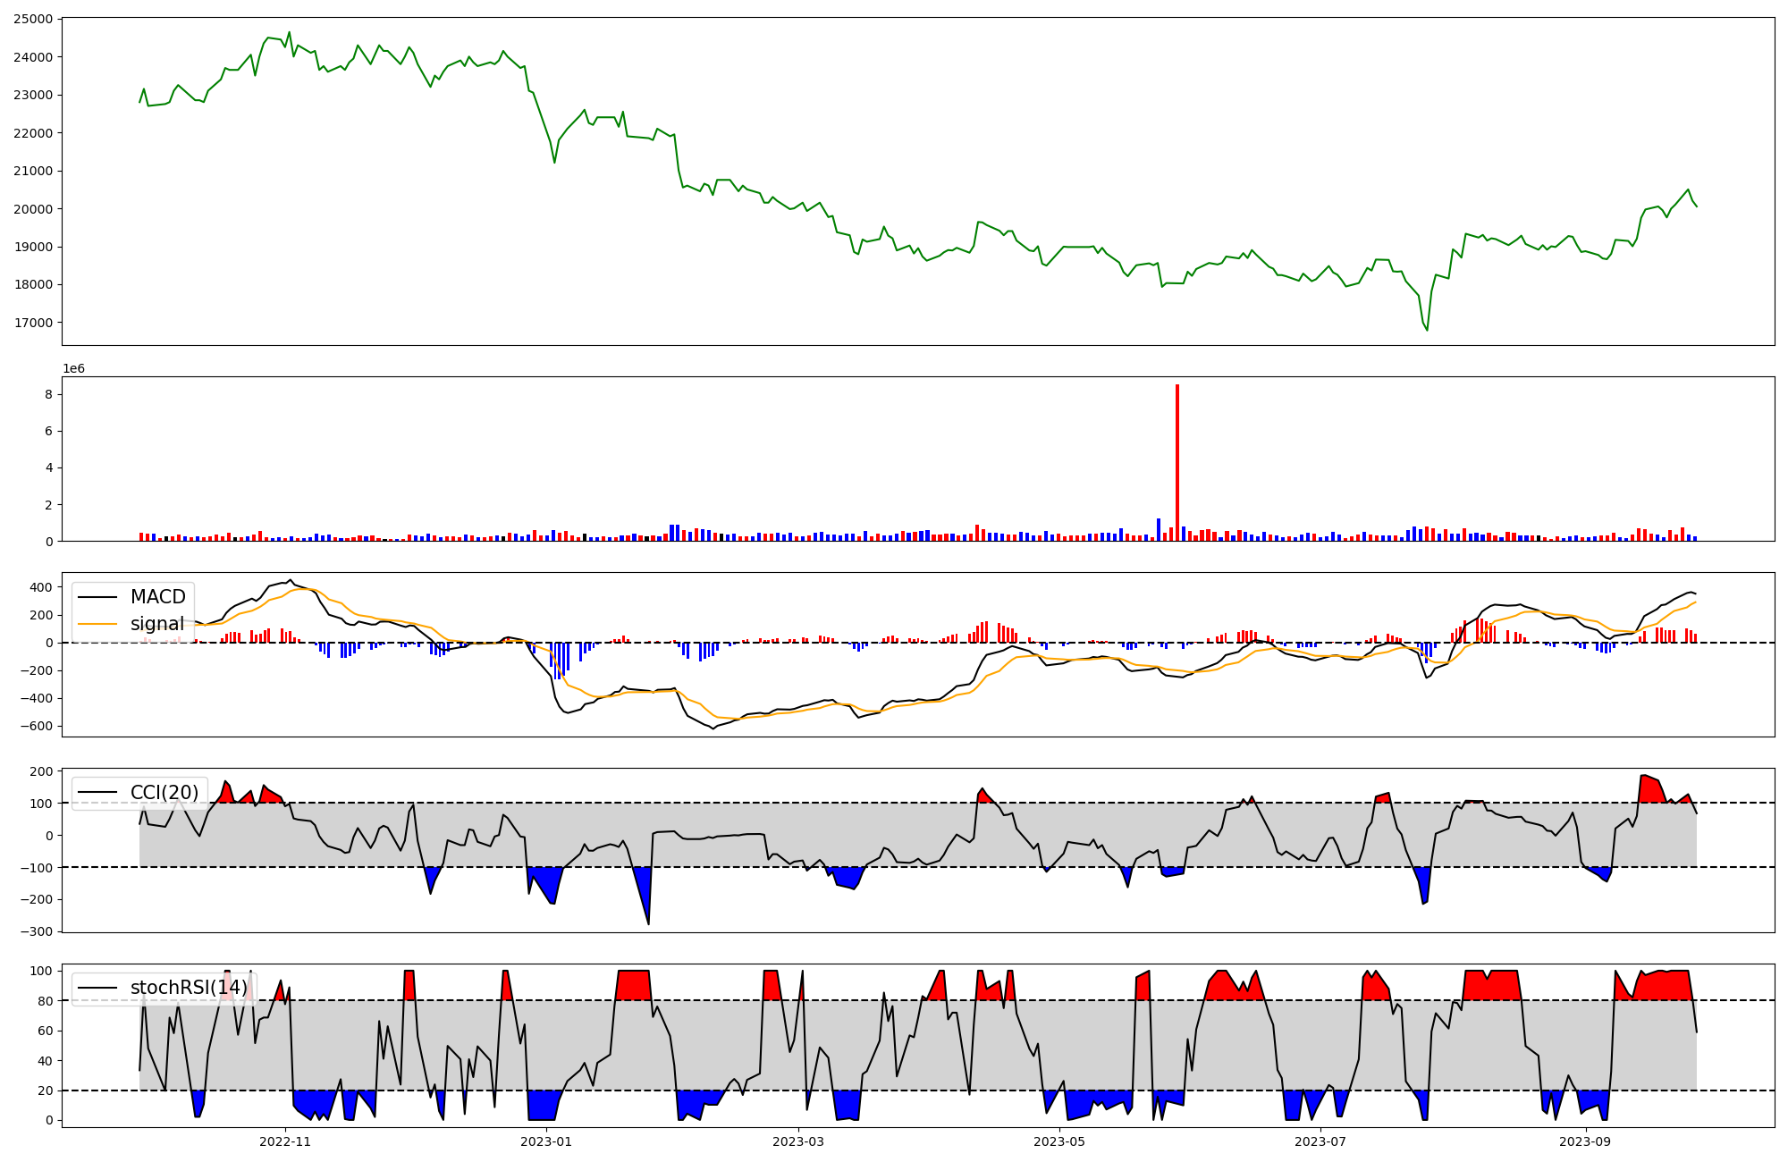Click the CCI(20) legend entry
This screenshot has width=1788, height=1162.
[x=164, y=793]
